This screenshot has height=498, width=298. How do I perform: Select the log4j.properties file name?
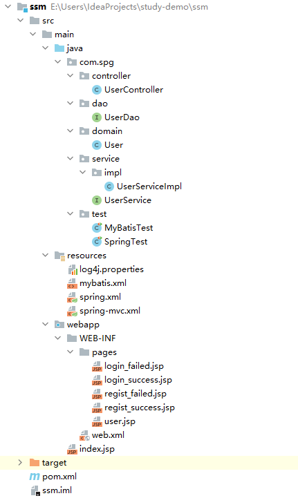click(x=111, y=269)
